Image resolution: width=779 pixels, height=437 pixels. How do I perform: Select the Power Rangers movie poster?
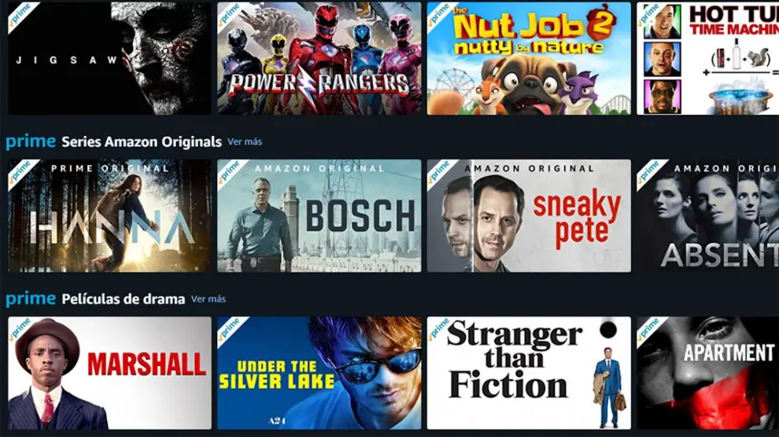319,57
